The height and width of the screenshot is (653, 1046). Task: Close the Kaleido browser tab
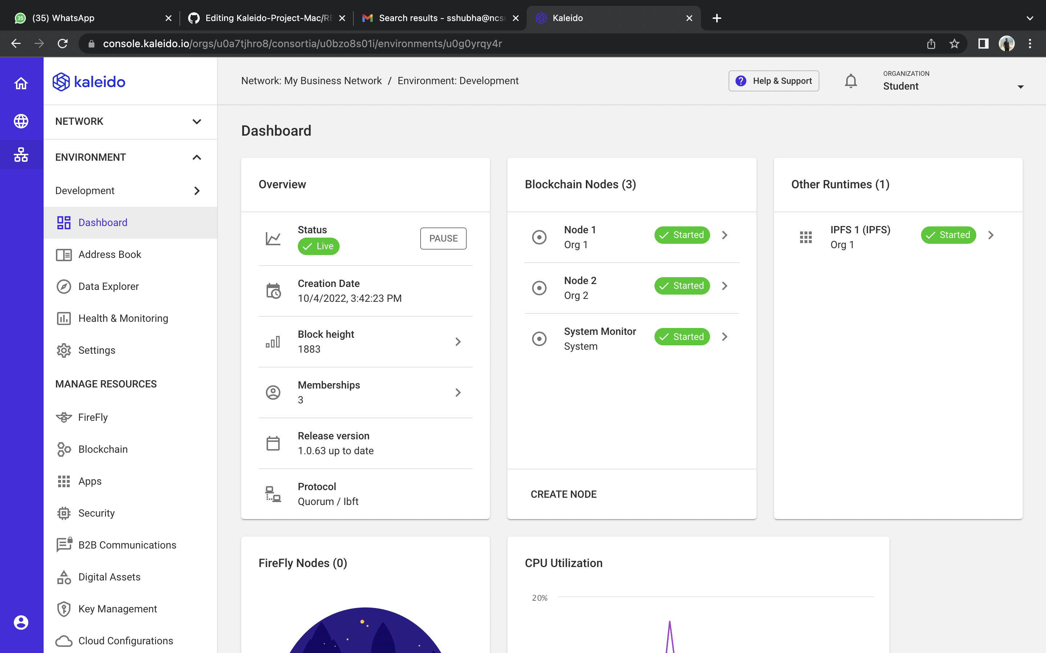tap(689, 18)
